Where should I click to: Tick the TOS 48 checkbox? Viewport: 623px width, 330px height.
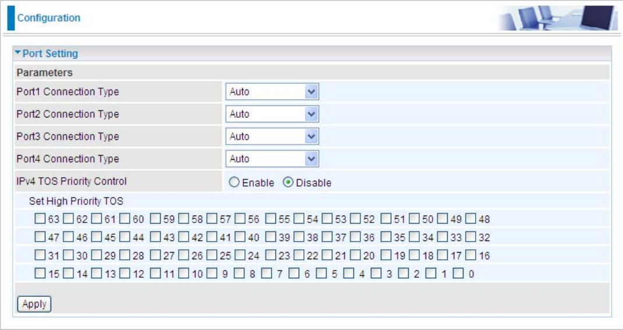pyautogui.click(x=470, y=219)
